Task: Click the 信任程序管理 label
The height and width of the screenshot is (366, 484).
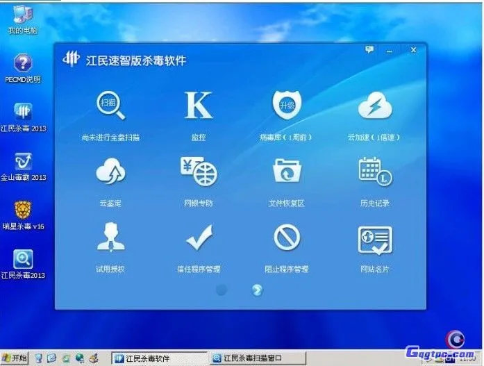Action: [x=199, y=269]
